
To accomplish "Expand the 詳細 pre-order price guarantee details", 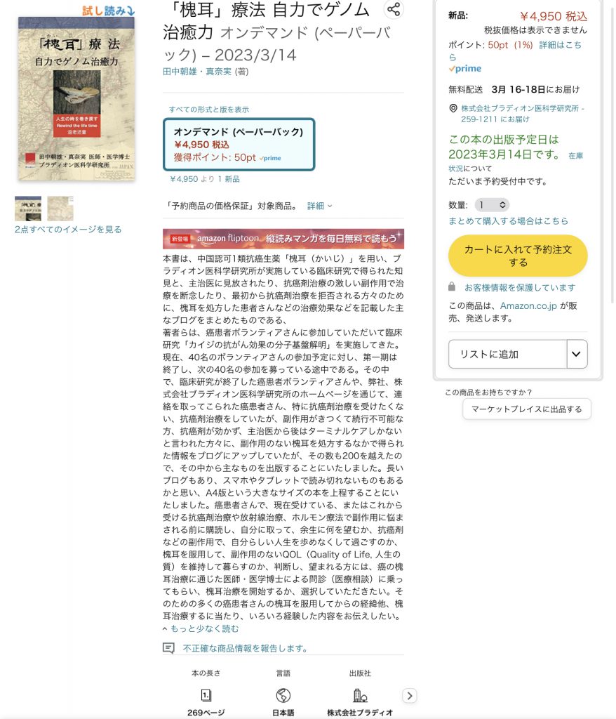I will tap(319, 206).
